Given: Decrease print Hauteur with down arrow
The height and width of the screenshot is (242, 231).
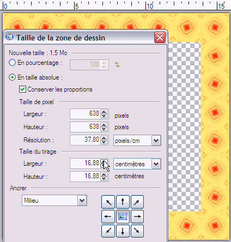Looking at the screenshot, I should pyautogui.click(x=104, y=179).
